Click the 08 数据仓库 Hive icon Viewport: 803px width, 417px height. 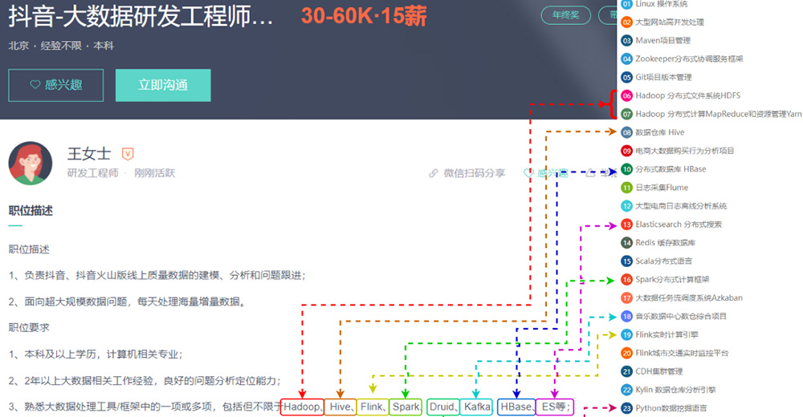627,132
